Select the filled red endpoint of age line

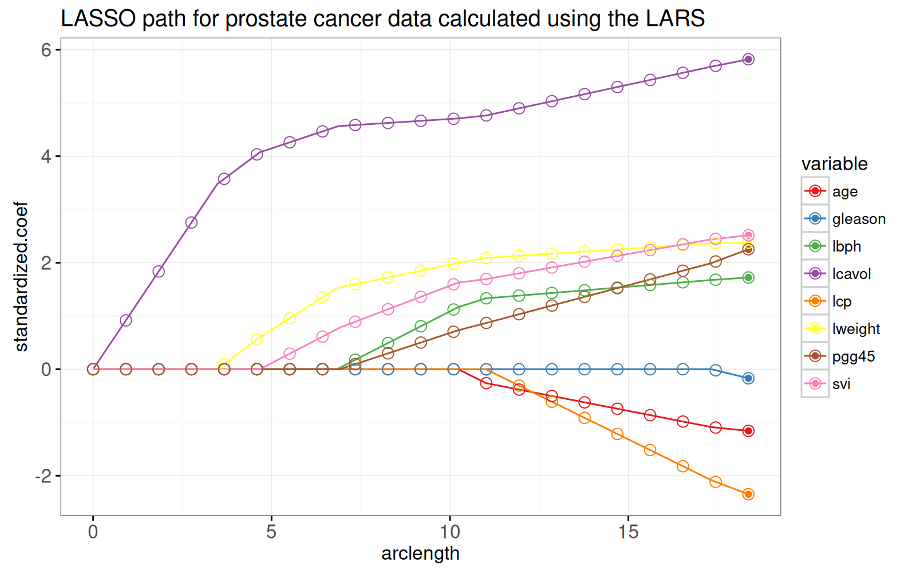[x=748, y=431]
